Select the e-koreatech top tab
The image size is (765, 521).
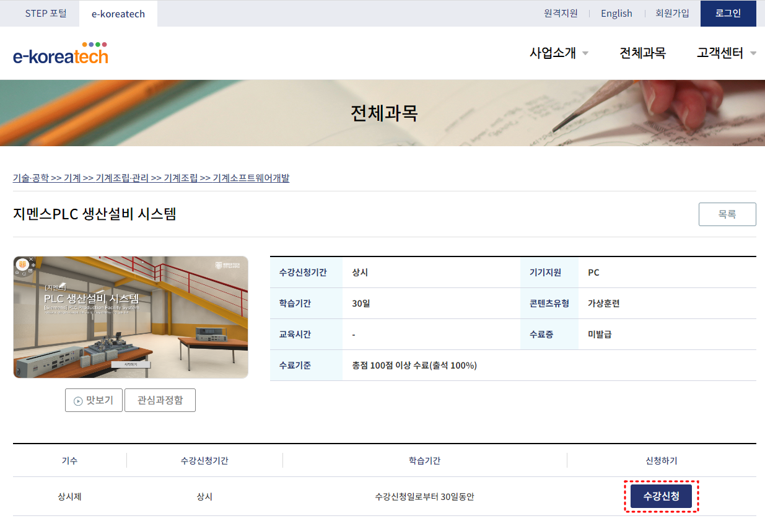coord(118,14)
